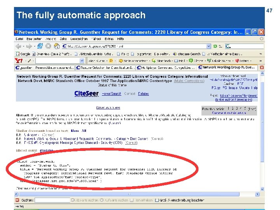Screen dimensions: 280x210
Task: Open the Extras menu
Action: [109, 39]
